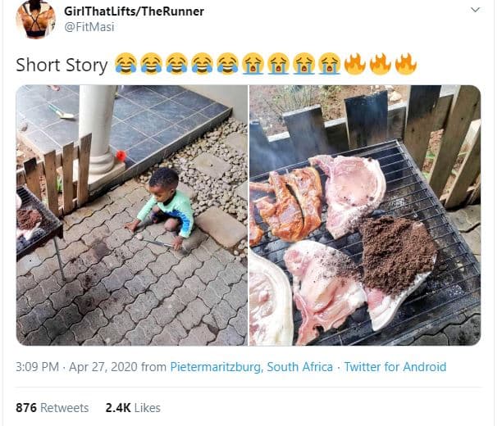
Task: Visit the @FitMasi handle link
Action: (x=89, y=26)
